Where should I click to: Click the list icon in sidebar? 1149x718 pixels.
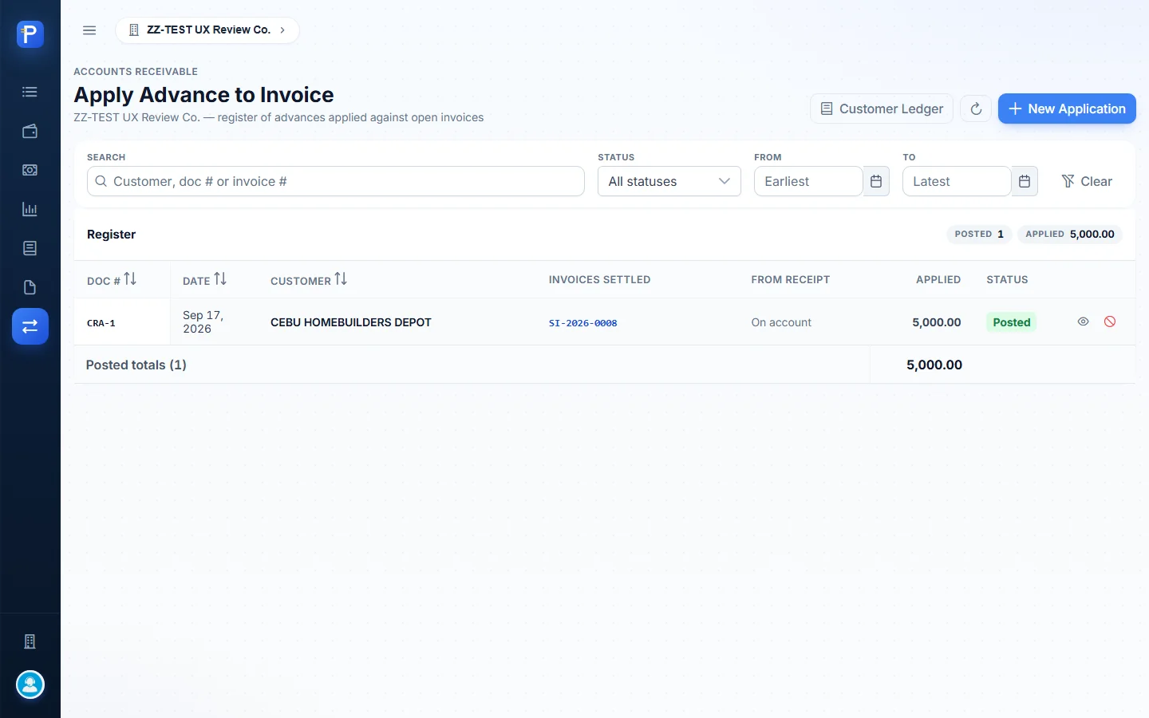30,92
